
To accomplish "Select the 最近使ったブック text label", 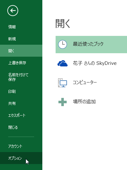I will [88, 44].
